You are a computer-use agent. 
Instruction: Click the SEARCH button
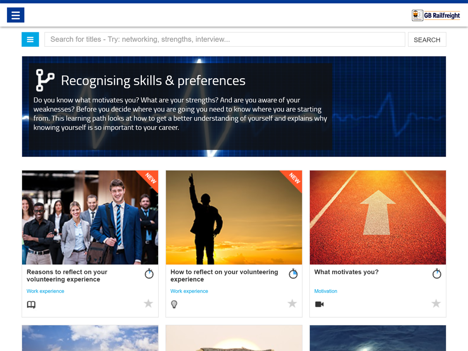pyautogui.click(x=427, y=39)
